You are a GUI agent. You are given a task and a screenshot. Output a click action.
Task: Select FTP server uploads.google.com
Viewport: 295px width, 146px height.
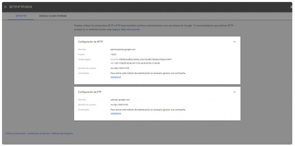coord(120,100)
